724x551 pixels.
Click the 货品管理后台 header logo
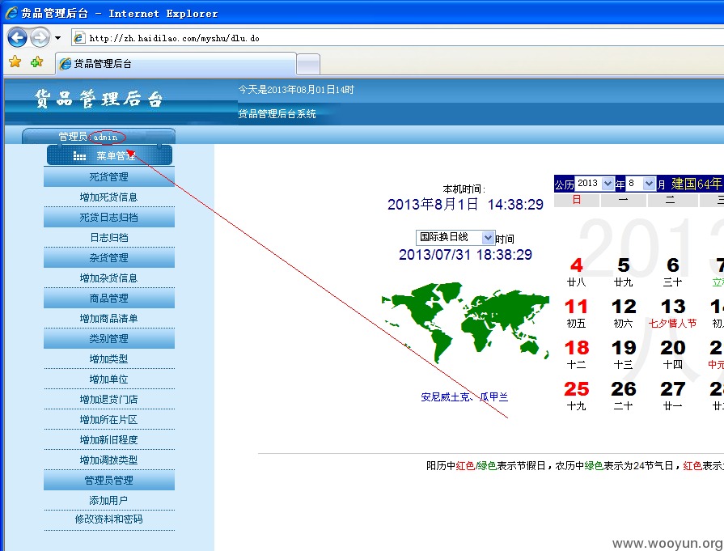[99, 99]
